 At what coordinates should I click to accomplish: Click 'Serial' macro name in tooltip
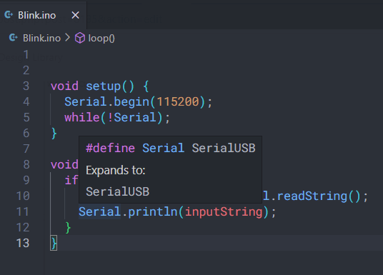[x=163, y=149]
